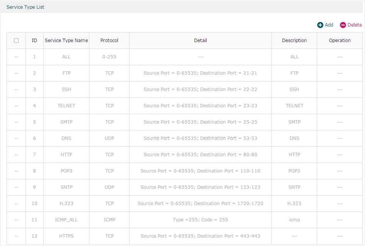Click the red Delete minus icon

343,25
